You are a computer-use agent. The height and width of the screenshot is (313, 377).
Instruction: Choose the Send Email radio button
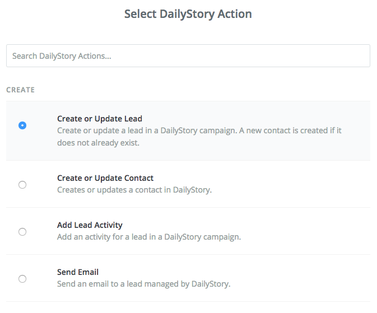22,279
